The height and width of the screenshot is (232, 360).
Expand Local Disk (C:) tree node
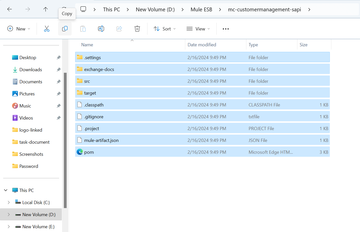click(9, 202)
